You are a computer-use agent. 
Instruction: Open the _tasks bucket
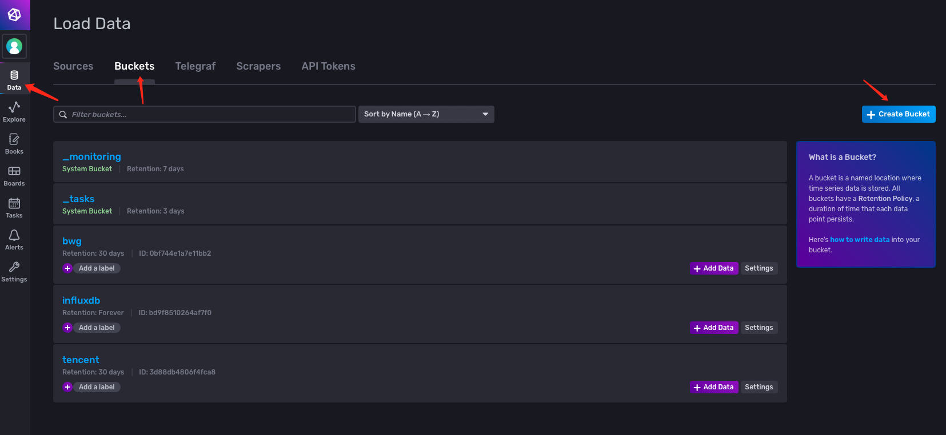pos(78,199)
